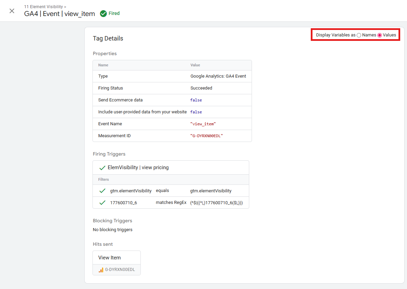The width and height of the screenshot is (407, 289).
Task: Click the gtm.elementVisibility filter variable name
Action: point(131,191)
